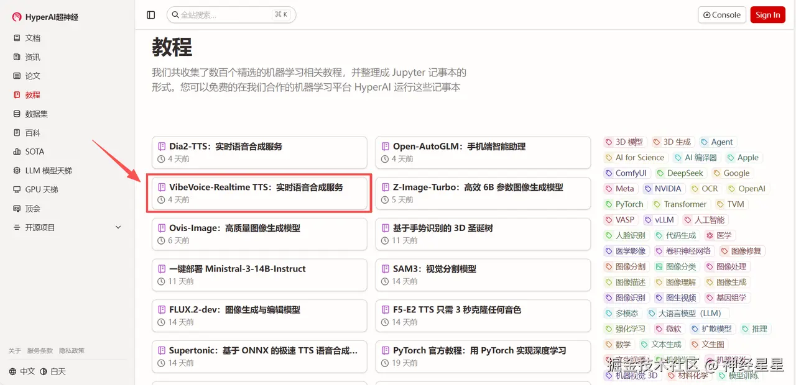Click the 顶会 icon in the sidebar
Viewport: 796px width, 385px height.
(17, 209)
